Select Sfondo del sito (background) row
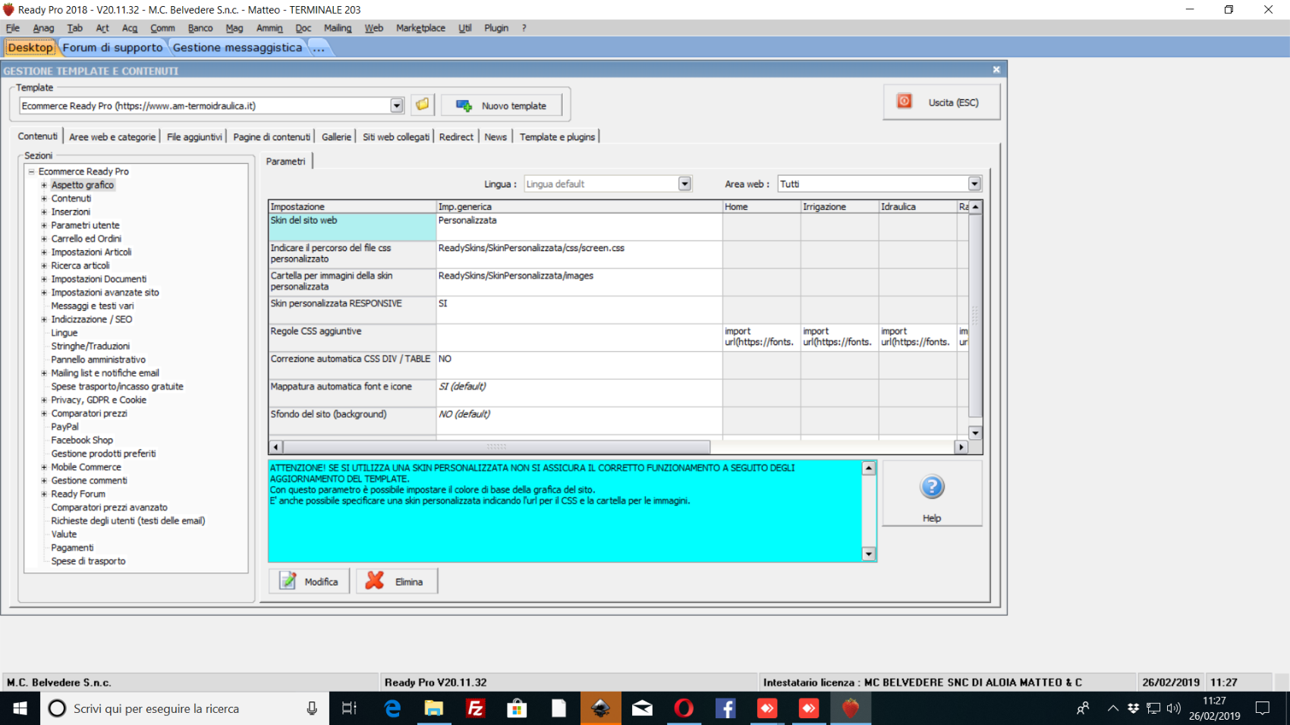This screenshot has width=1290, height=725. 352,421
